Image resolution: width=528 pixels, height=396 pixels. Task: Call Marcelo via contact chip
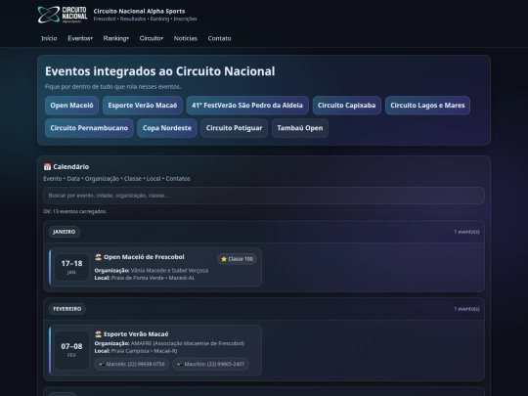click(132, 364)
